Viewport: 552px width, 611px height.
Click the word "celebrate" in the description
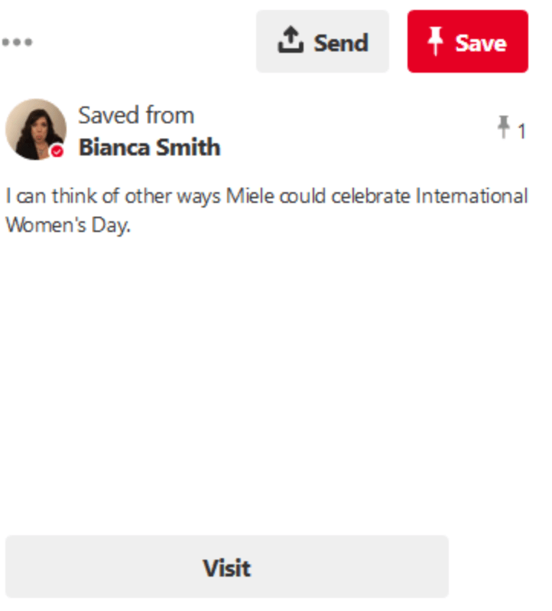coord(374,196)
